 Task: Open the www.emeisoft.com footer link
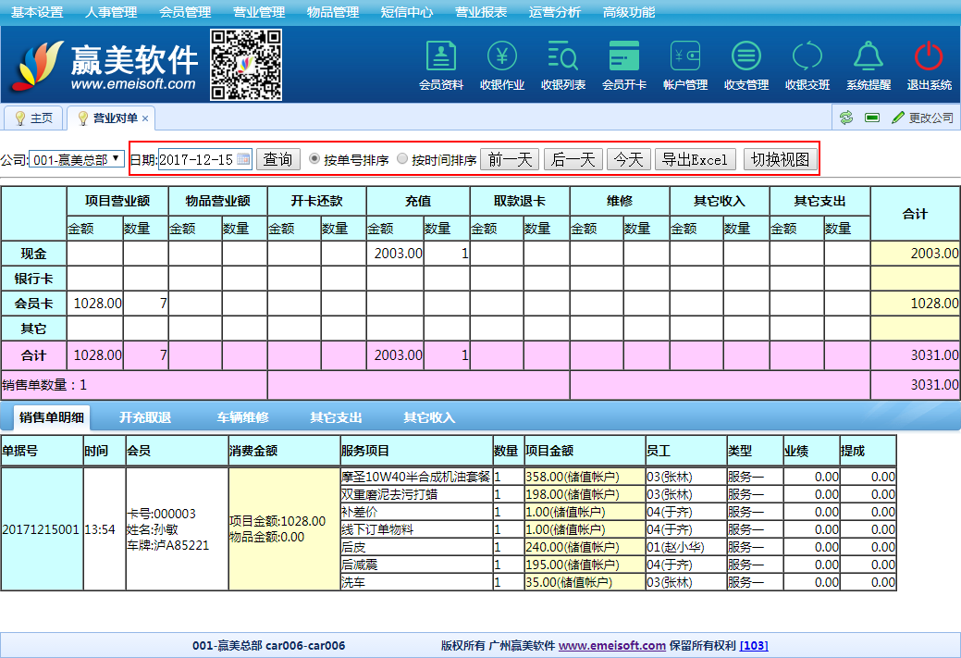[x=611, y=646]
